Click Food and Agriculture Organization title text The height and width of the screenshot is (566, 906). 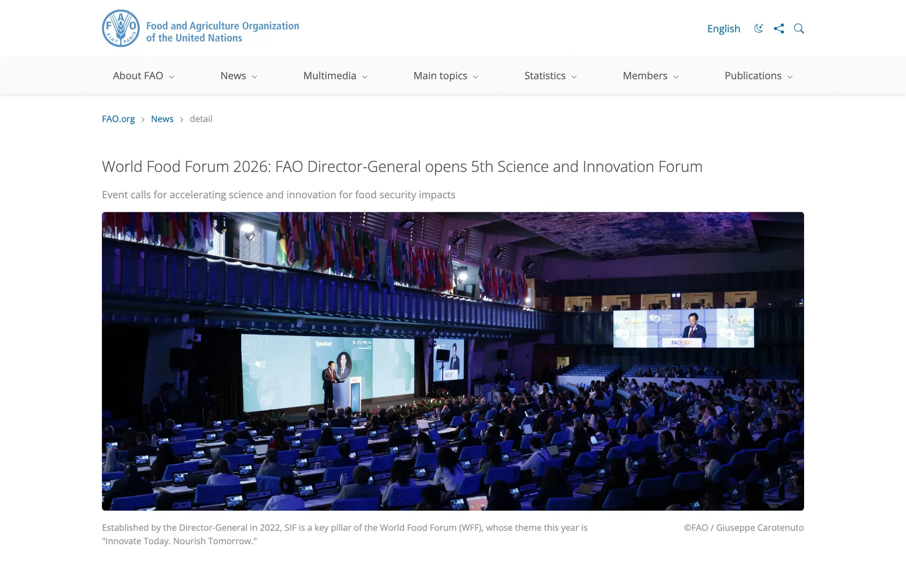point(223,32)
